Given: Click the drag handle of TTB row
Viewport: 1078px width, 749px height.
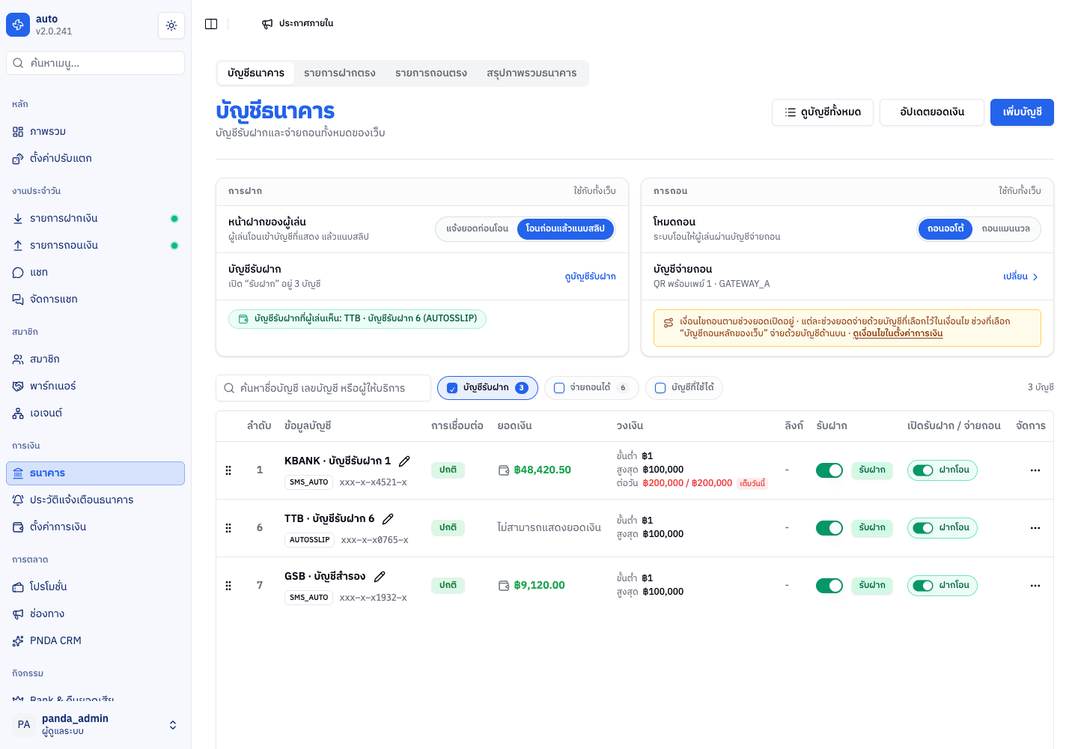Looking at the screenshot, I should click(228, 528).
